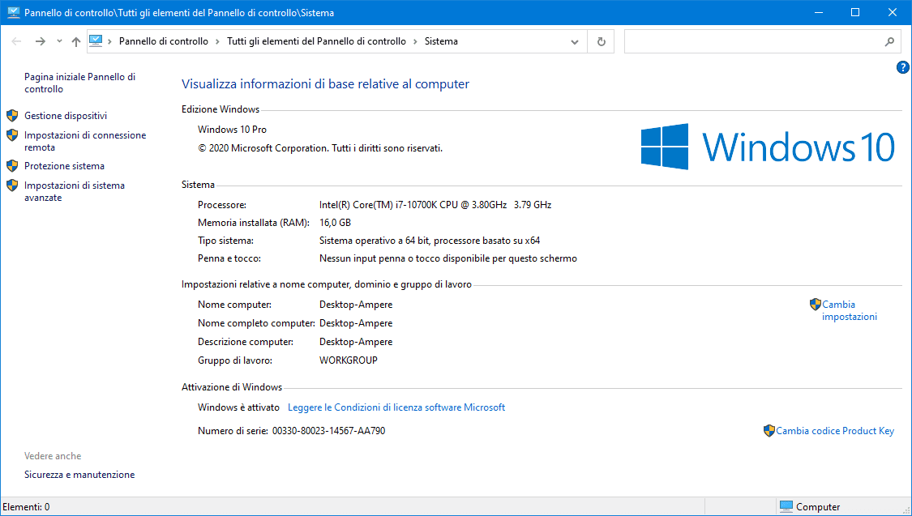Click Cambia codice Product Key
Viewport: 912px width, 516px height.
835,431
